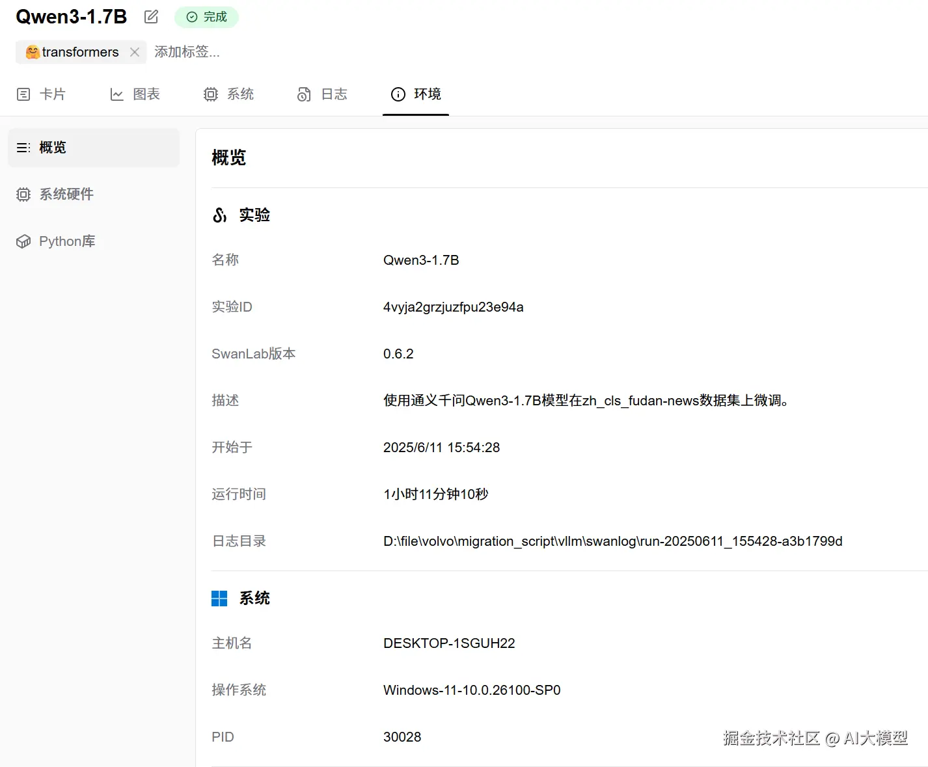Screen dimensions: 928x767
Task: Click the 名称 value Qwen3-1.7B
Action: 421,260
